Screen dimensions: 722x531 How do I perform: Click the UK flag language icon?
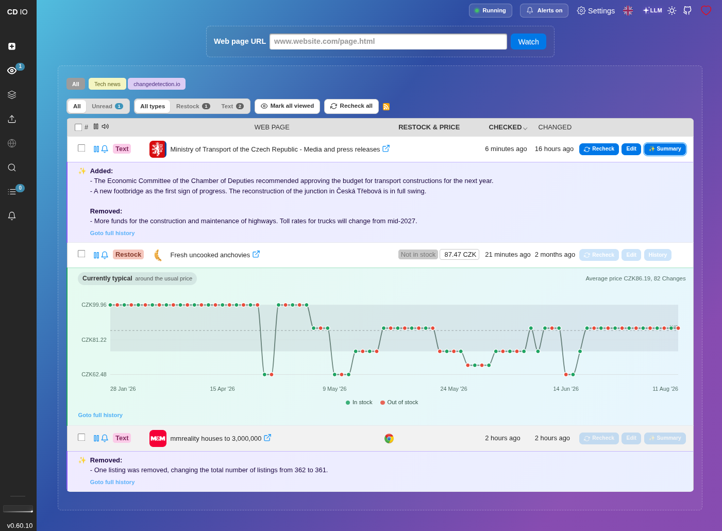(x=628, y=10)
